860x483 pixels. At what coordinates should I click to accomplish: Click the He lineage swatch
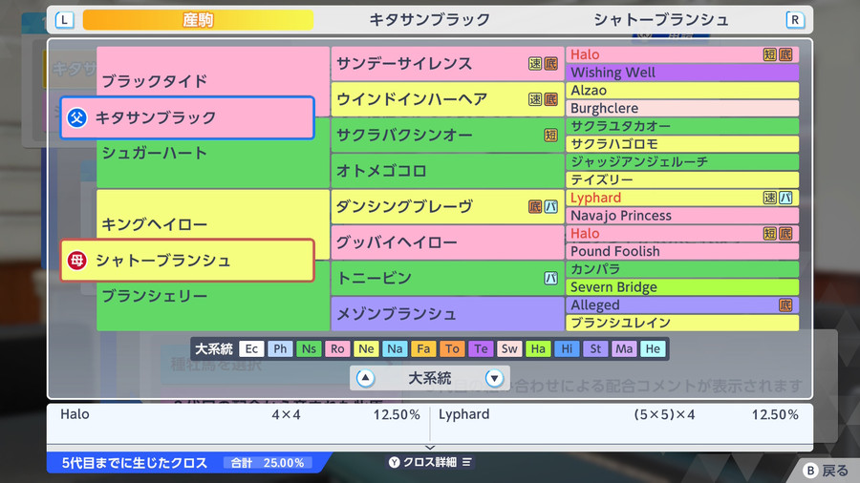[653, 348]
